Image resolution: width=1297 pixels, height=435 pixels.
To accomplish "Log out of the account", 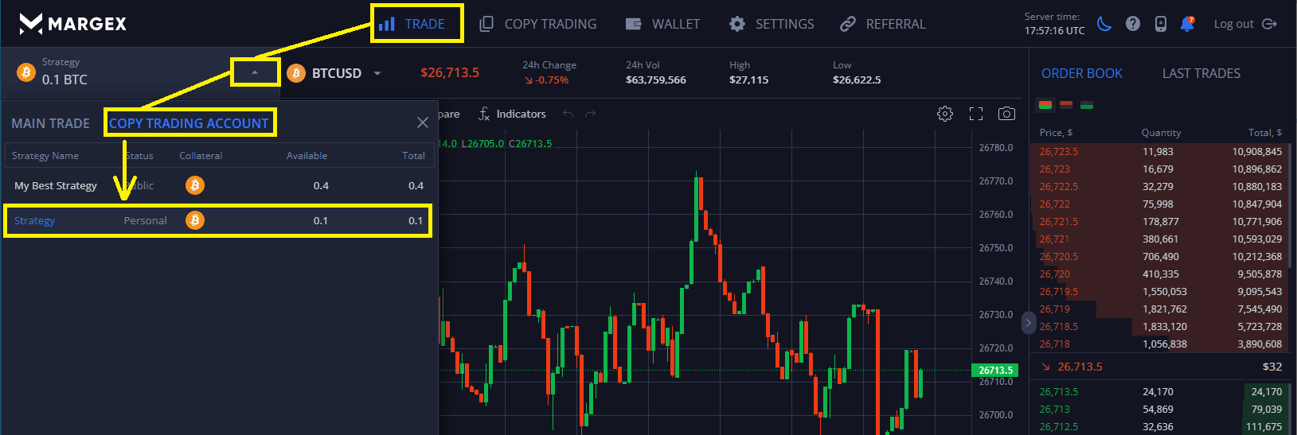I will [1244, 24].
